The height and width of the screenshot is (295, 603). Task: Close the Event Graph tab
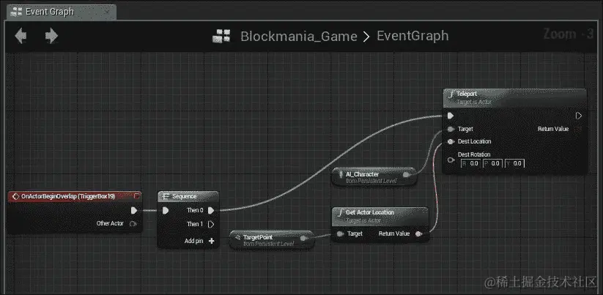[x=108, y=12]
